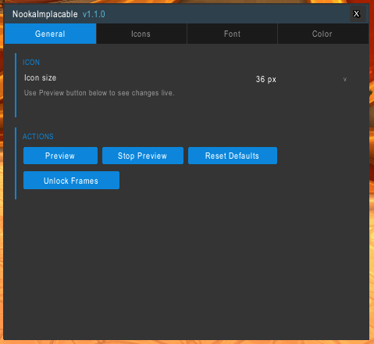The image size is (374, 344).
Task: Click the blue accent bar beside ICON section
Action: pyautogui.click(x=16, y=85)
